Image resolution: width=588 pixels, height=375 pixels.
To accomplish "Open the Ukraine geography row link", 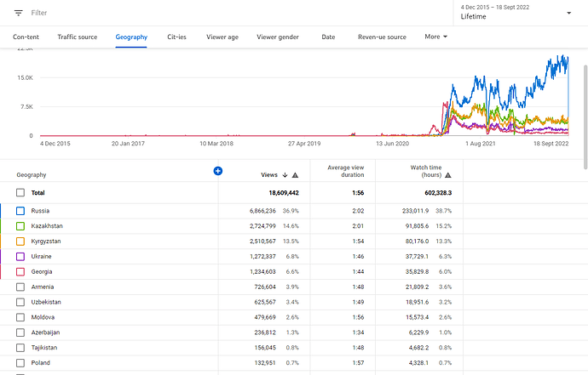I will pos(41,256).
